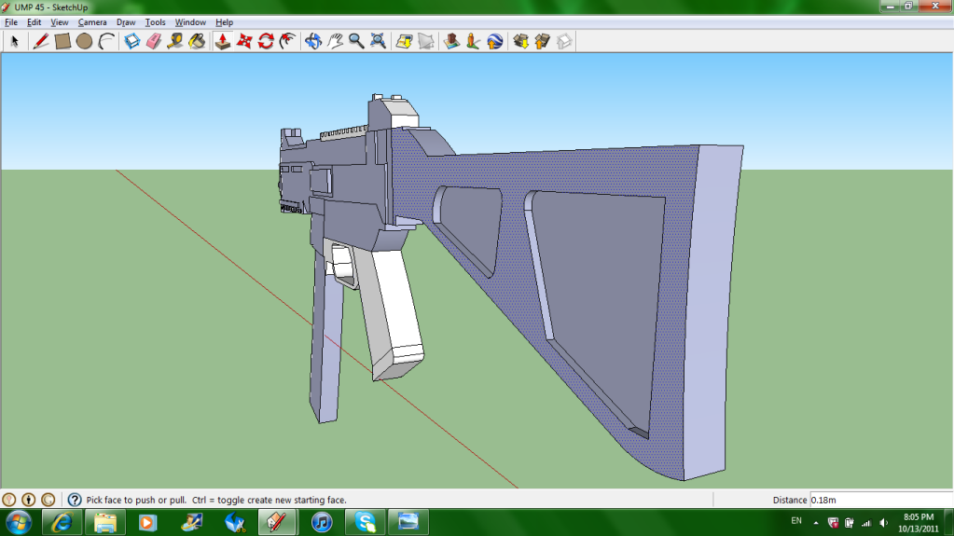Show hidden tray icons arrow
954x536 pixels.
pyautogui.click(x=816, y=523)
